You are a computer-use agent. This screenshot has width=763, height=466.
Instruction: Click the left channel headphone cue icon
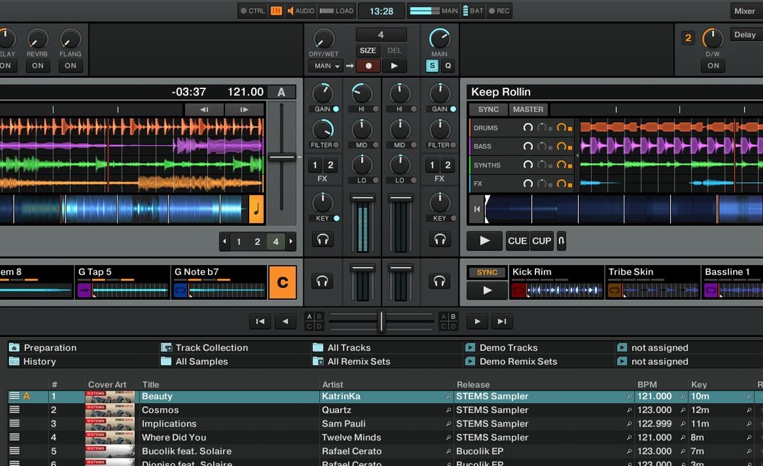pyautogui.click(x=323, y=240)
